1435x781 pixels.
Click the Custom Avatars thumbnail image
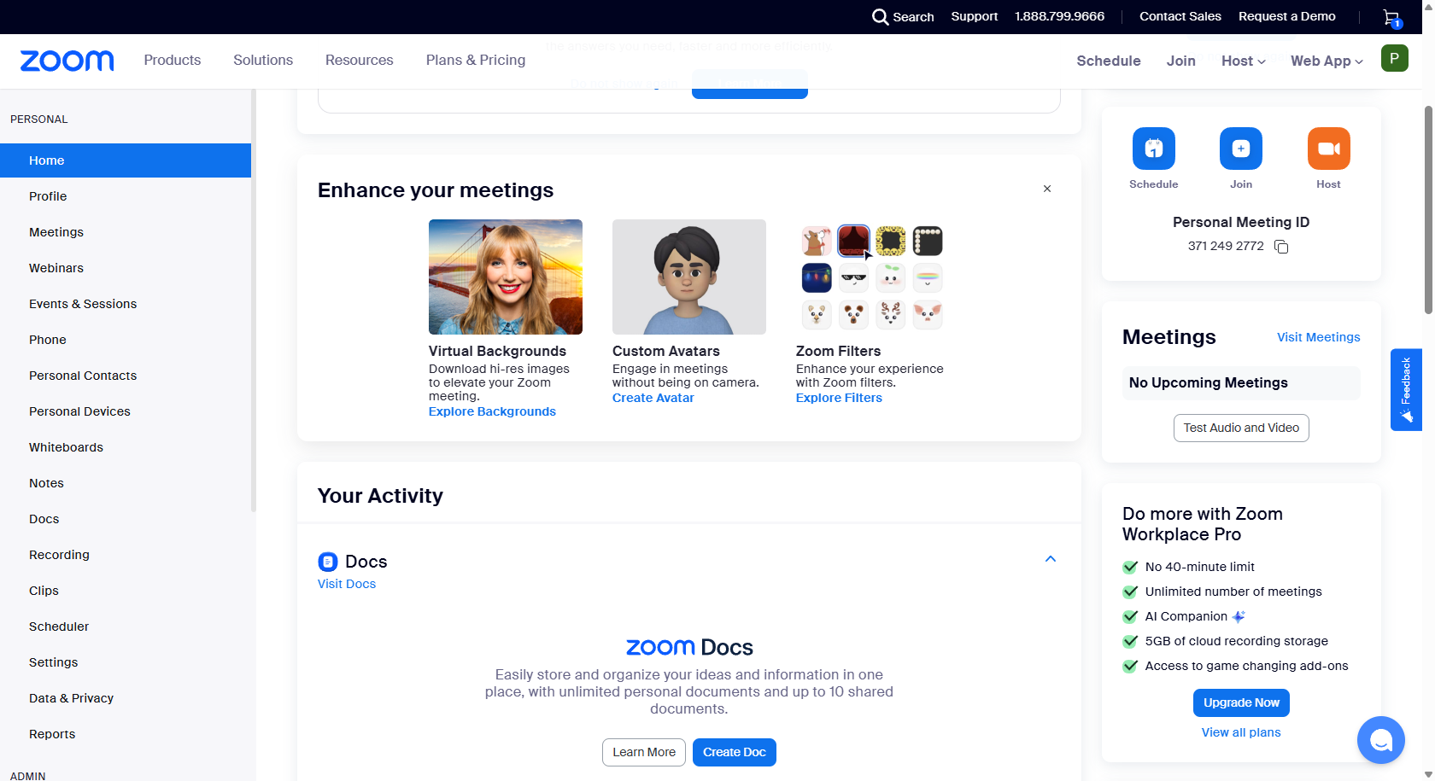coord(689,277)
